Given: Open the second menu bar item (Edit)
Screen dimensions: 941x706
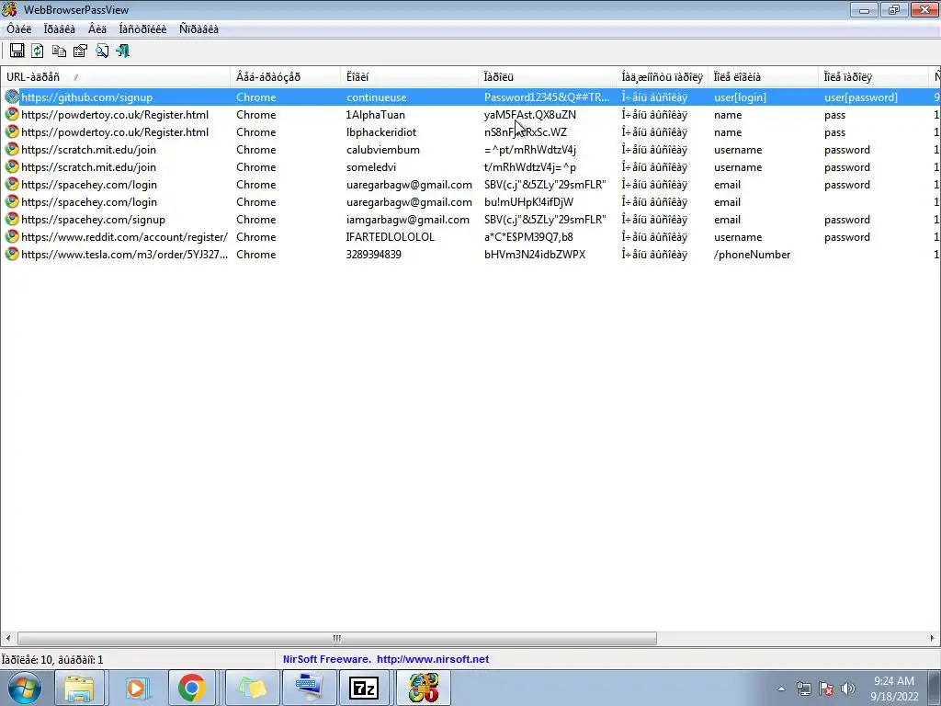Looking at the screenshot, I should 60,28.
